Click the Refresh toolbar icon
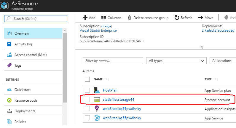Screen dimensions: 236x128 pos(177,18)
